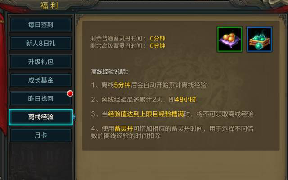
Task: Click the highlighted 5分钟 text
Action: [x=122, y=85]
